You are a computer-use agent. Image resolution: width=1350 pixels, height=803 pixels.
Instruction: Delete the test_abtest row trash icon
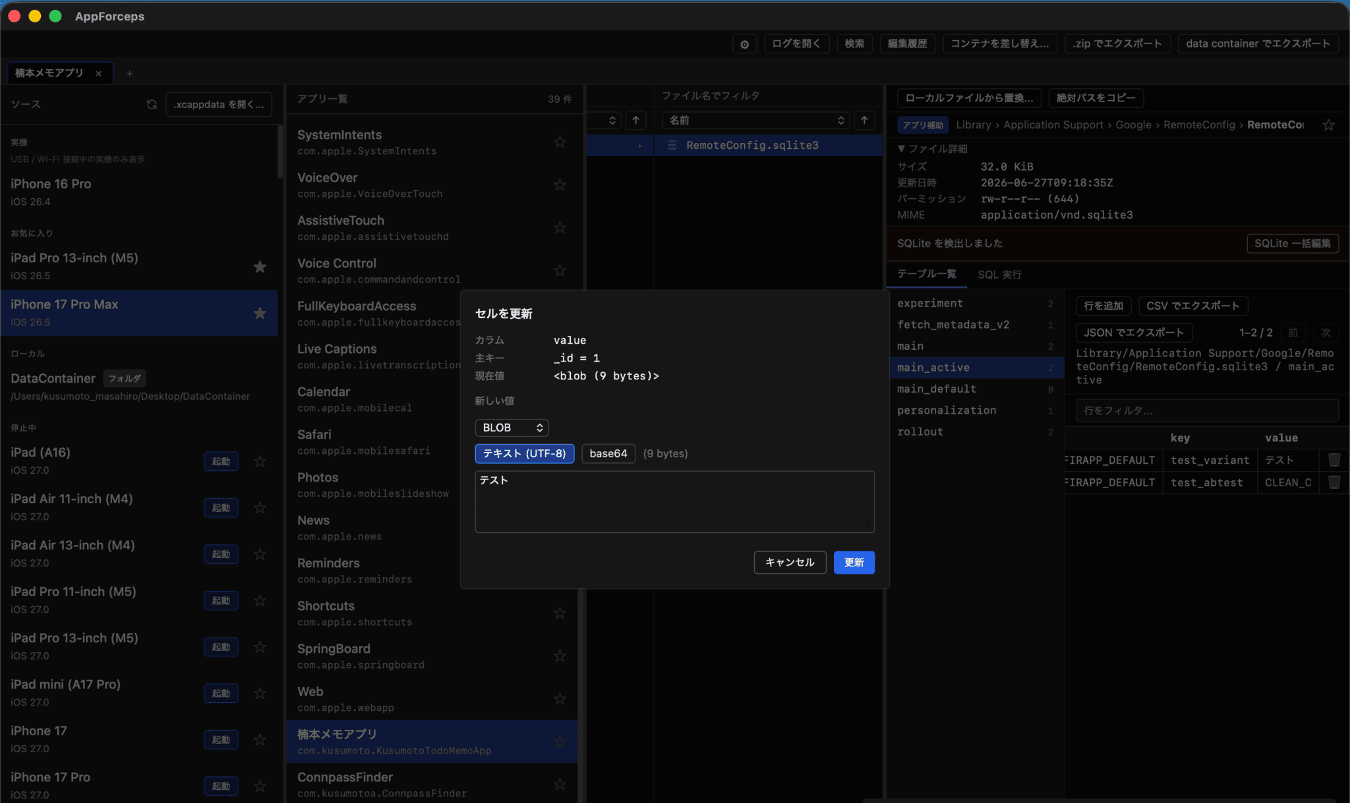click(x=1334, y=482)
